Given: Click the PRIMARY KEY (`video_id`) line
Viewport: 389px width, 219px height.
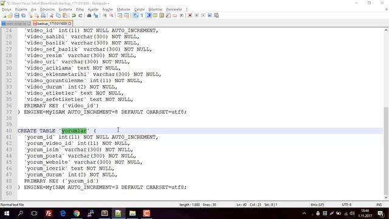Looking at the screenshot, I should [61, 106].
